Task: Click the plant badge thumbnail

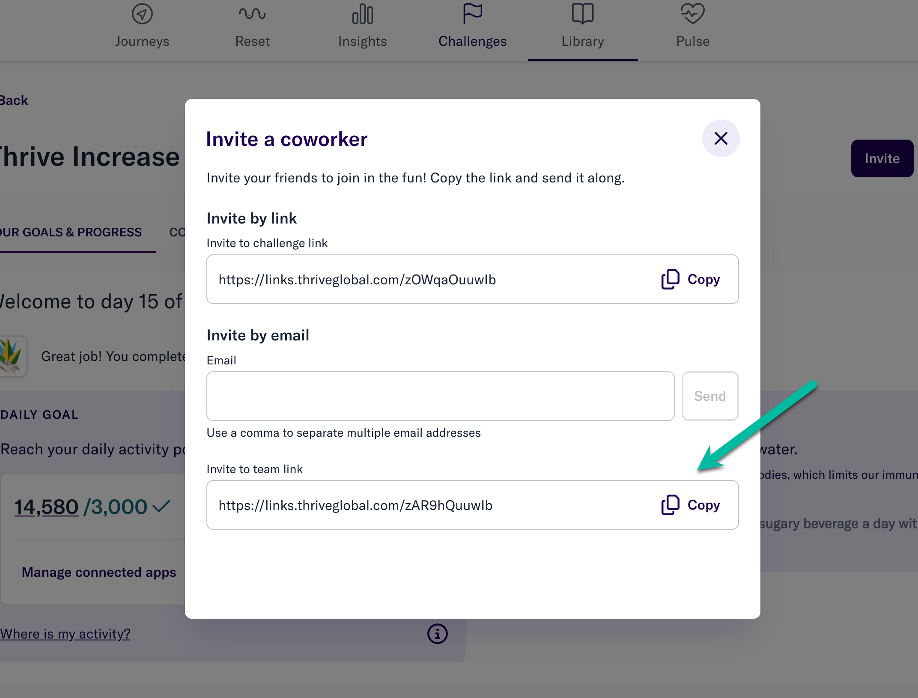Action: click(12, 356)
